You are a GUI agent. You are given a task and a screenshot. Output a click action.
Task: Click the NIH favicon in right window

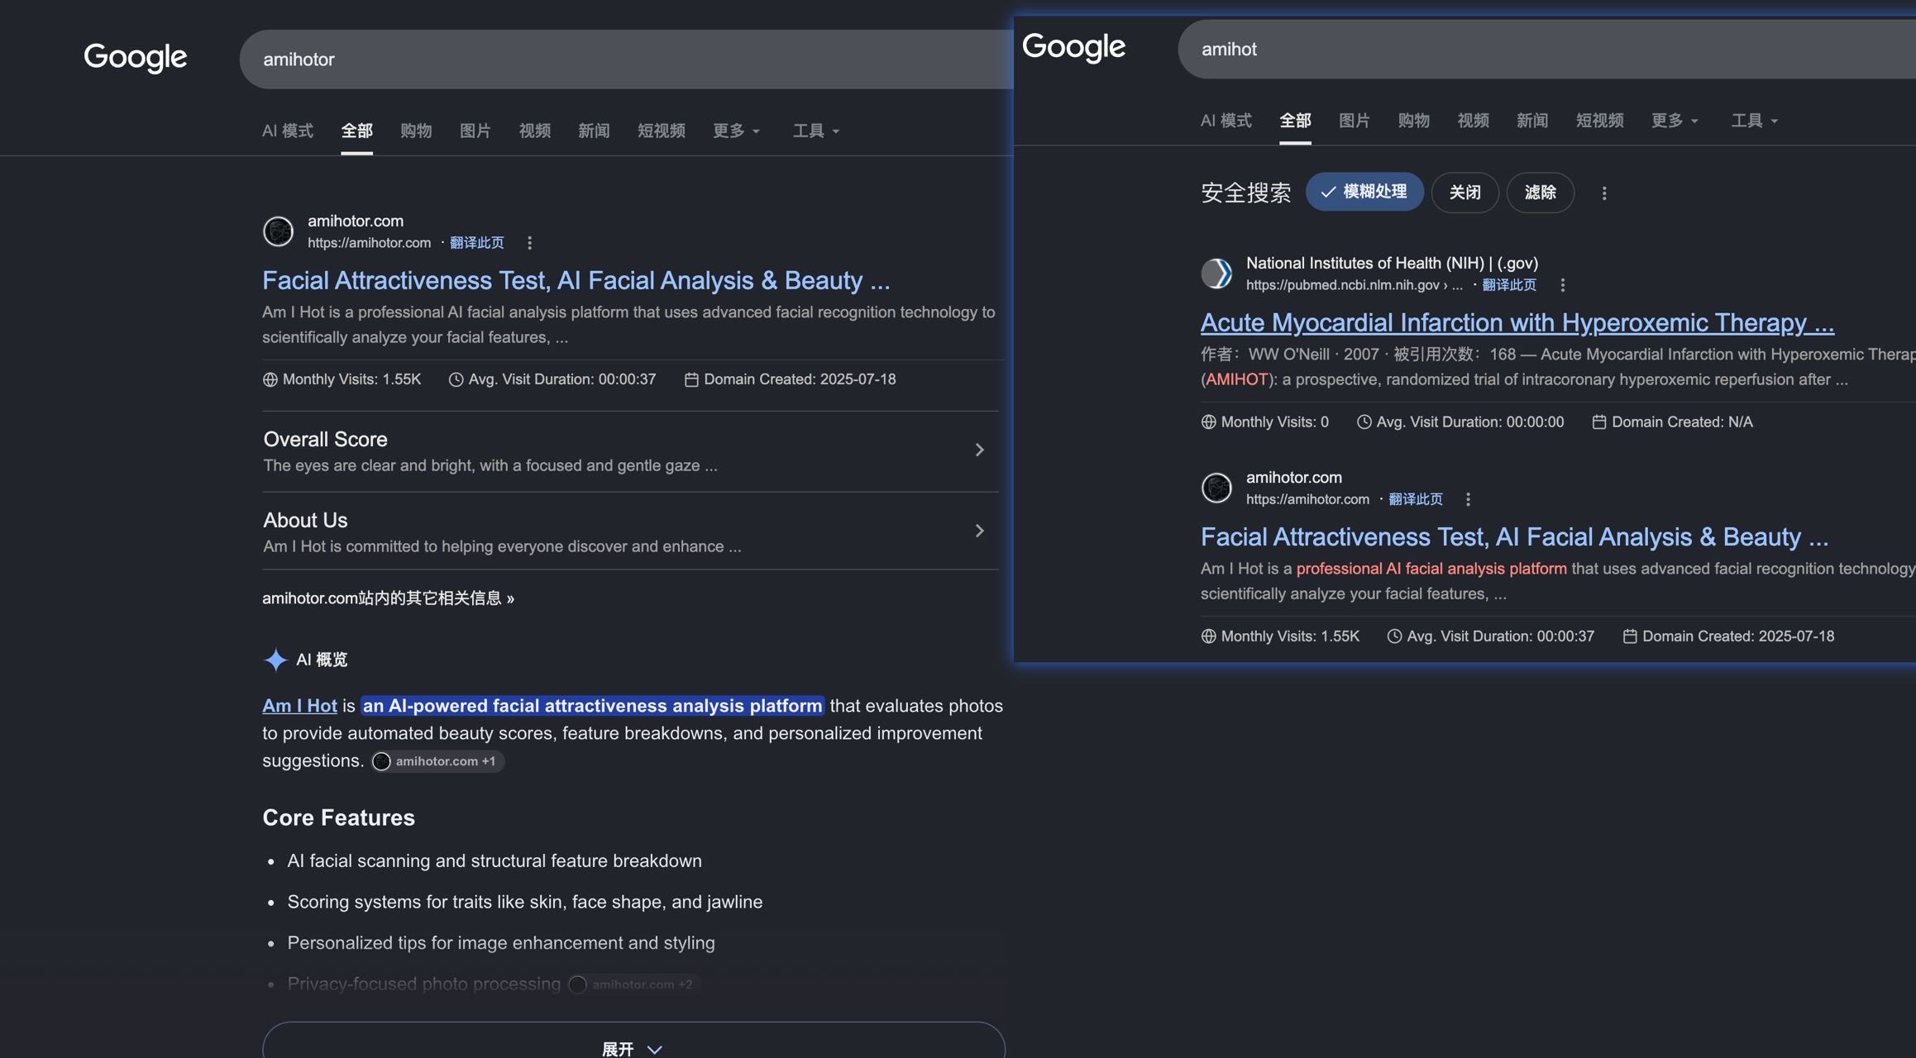pyautogui.click(x=1216, y=273)
